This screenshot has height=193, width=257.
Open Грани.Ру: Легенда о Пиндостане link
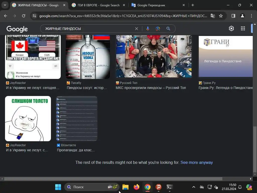[226, 88]
